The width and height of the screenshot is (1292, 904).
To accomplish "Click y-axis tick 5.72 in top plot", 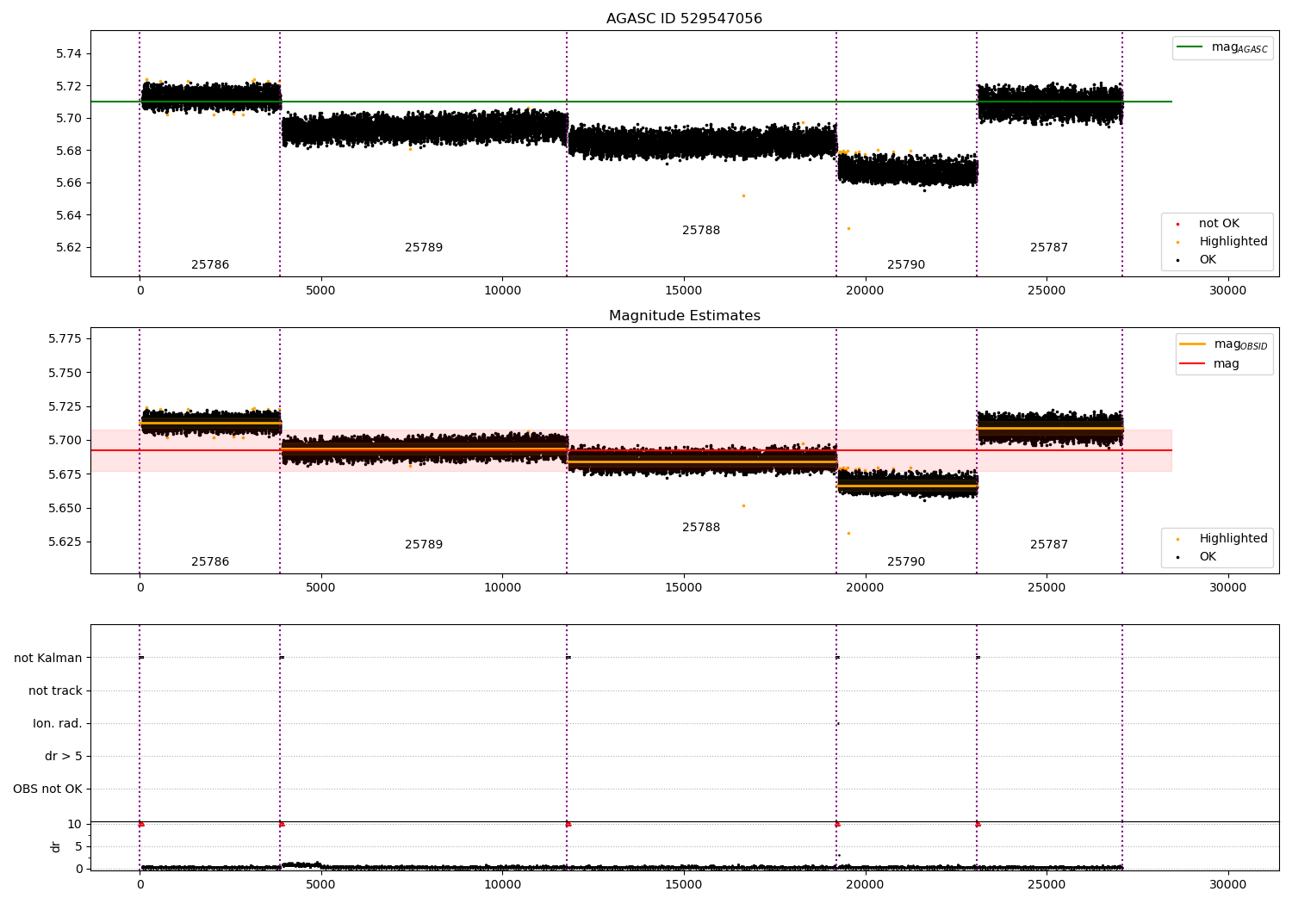I will (x=68, y=86).
